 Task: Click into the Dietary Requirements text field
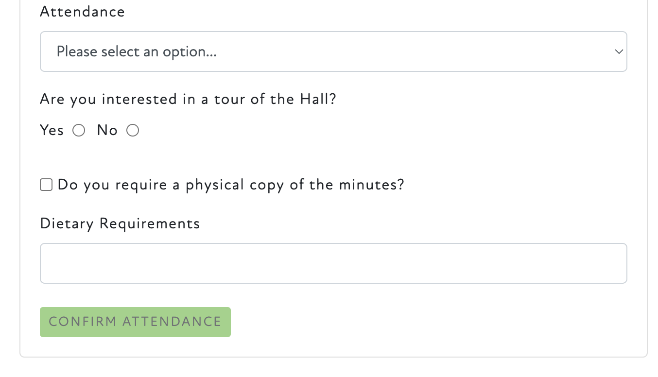333,263
